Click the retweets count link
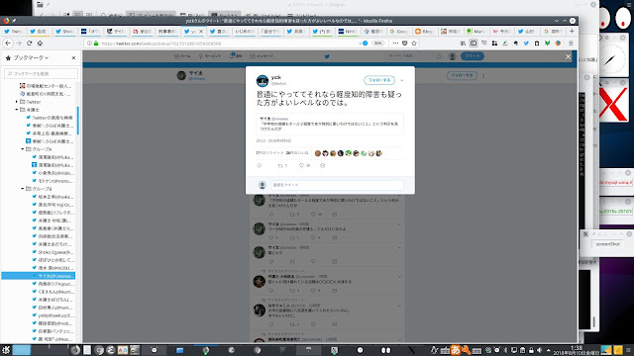This screenshot has width=634, height=356. click(269, 153)
